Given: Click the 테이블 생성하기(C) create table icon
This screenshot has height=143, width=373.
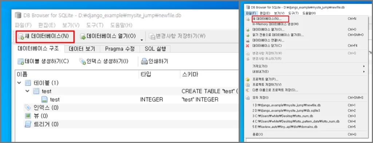Looking at the screenshot, I should [21, 61].
